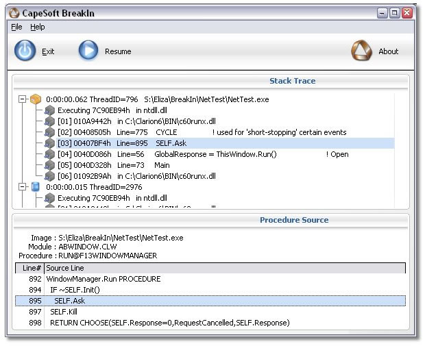The height and width of the screenshot is (346, 425).
Task: Click the Line# column header
Action: [x=30, y=268]
